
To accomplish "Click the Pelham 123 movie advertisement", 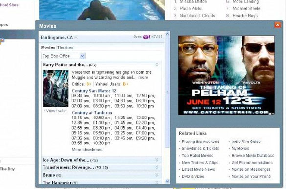I will 226,75.
